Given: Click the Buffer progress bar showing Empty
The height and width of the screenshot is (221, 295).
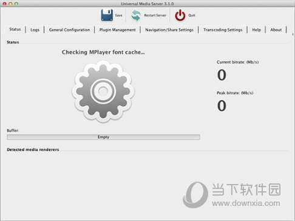Looking at the screenshot, I should pos(103,137).
